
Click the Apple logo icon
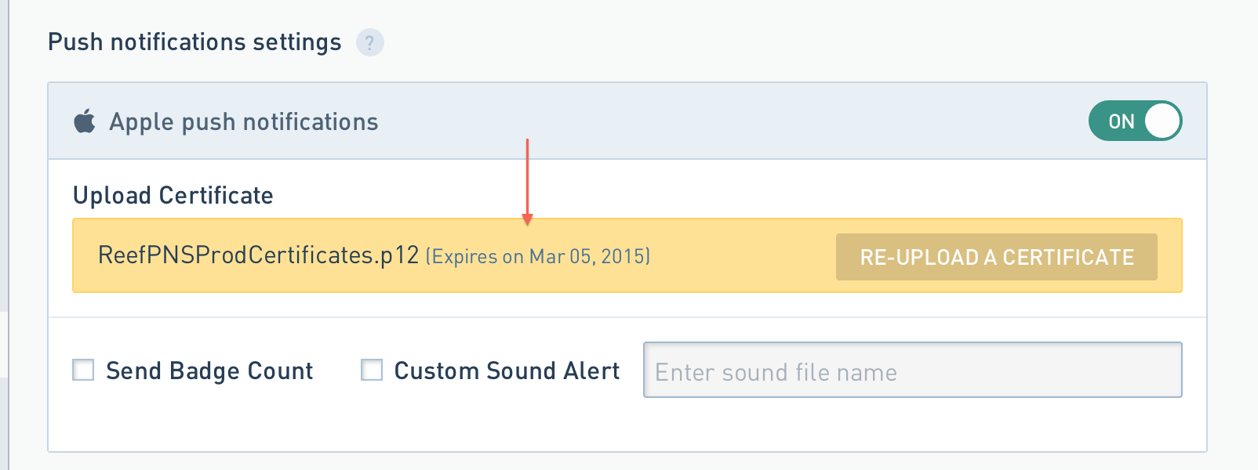[85, 121]
